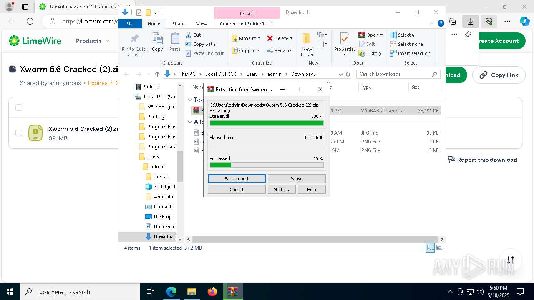Click Invert selection in ribbon
Image resolution: width=534 pixels, height=300 pixels.
(410, 53)
